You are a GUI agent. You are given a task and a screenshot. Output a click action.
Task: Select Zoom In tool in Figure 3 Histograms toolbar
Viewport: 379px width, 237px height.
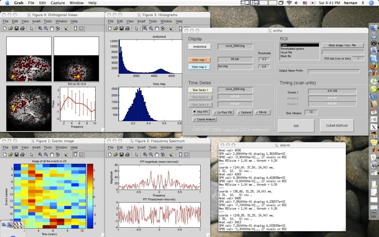pyautogui.click(x=145, y=29)
